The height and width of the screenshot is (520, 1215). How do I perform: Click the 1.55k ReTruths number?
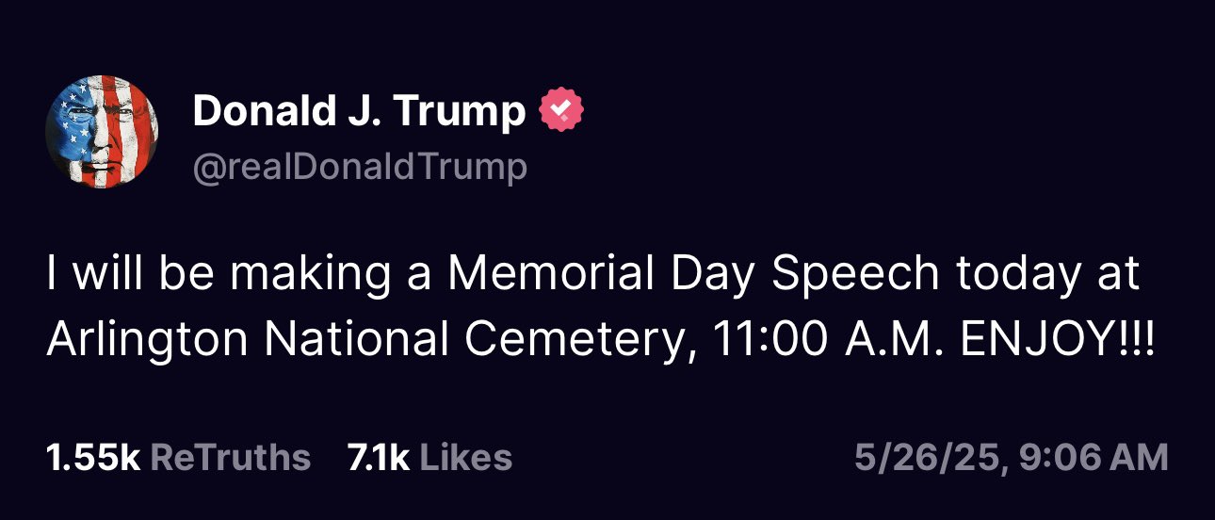tap(92, 458)
